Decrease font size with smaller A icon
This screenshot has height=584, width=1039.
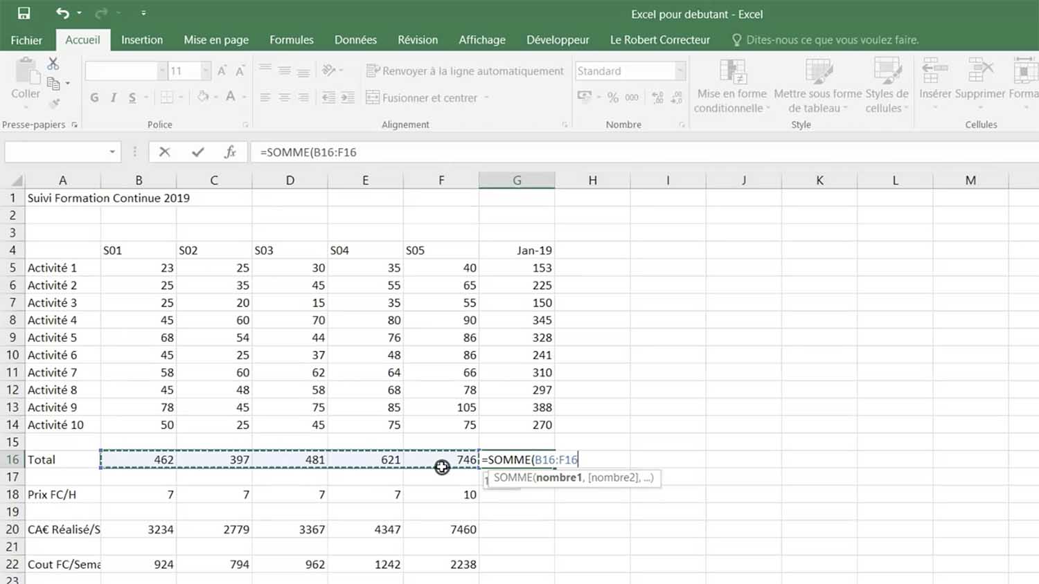240,71
